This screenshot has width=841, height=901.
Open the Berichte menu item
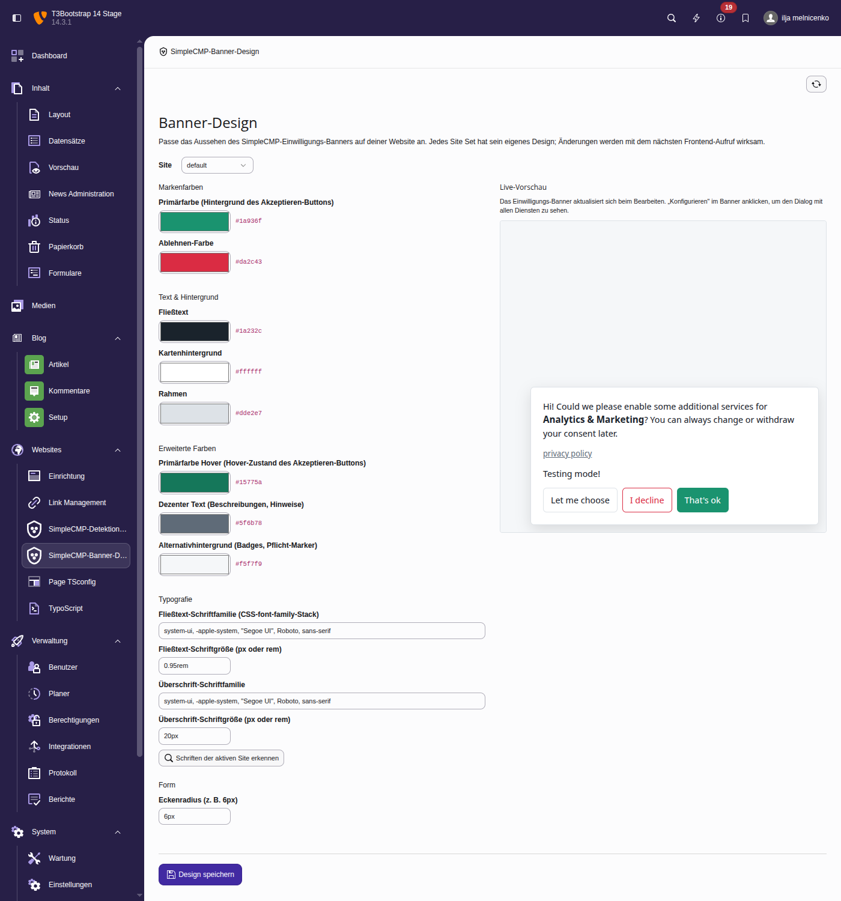[76, 799]
